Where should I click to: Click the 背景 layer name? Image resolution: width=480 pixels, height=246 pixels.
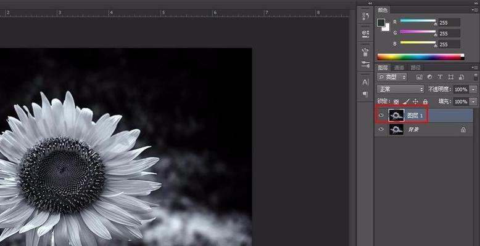click(x=413, y=130)
